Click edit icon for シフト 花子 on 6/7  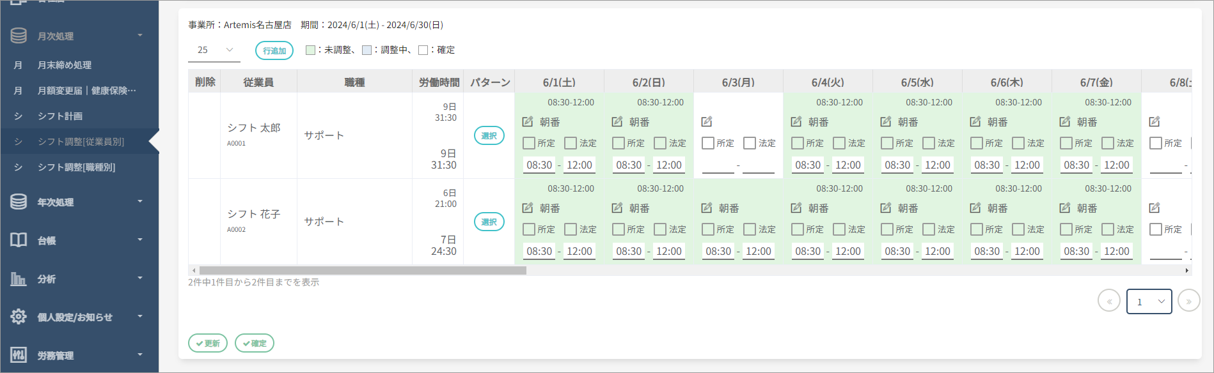(x=1065, y=208)
